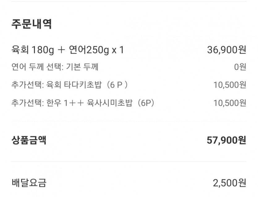Tap the 2,500원 delivery fee amount

tap(230, 183)
